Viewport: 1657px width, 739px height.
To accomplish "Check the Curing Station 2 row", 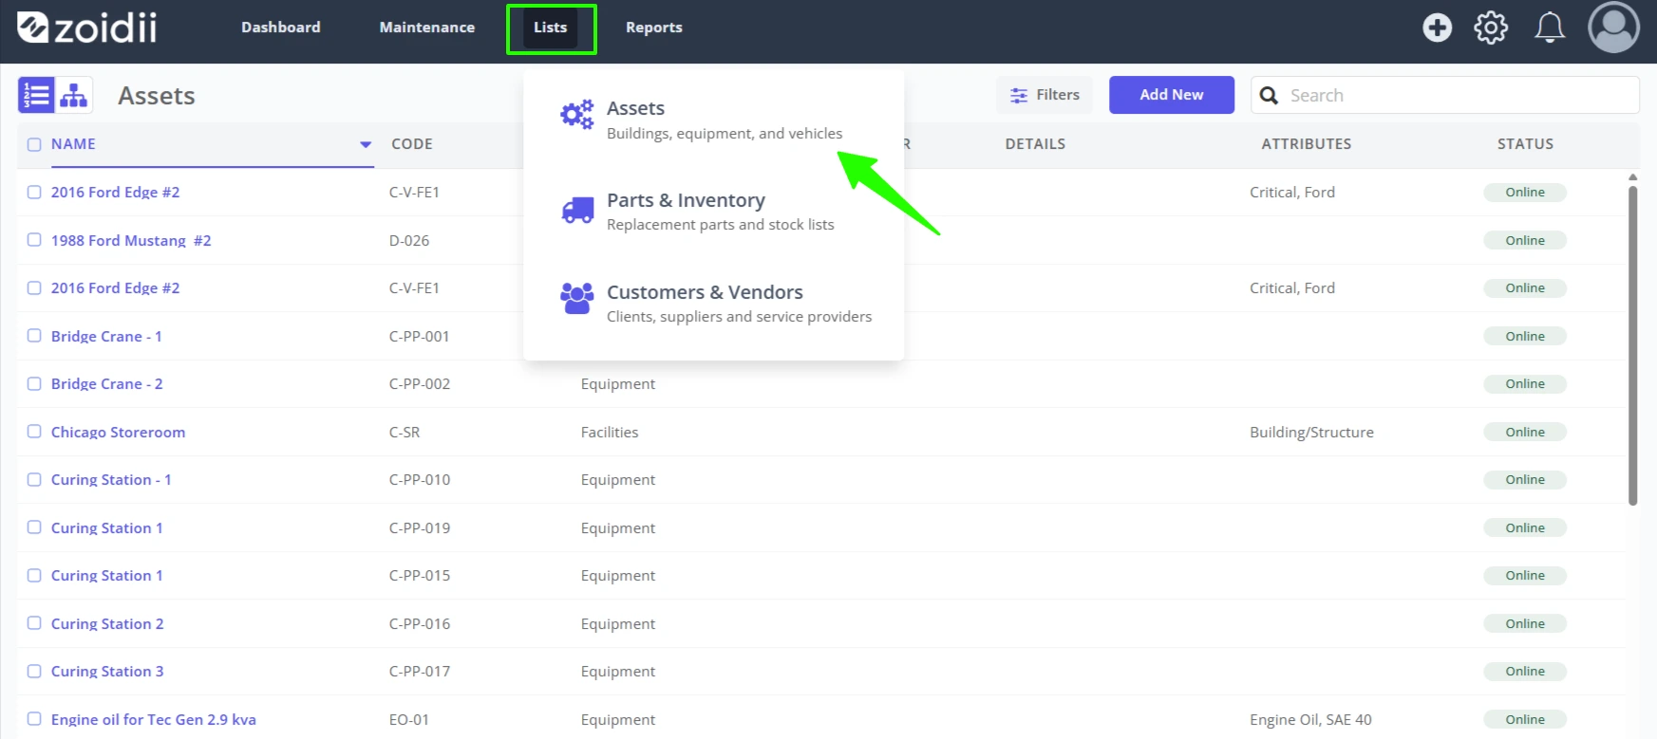I will click(x=34, y=623).
